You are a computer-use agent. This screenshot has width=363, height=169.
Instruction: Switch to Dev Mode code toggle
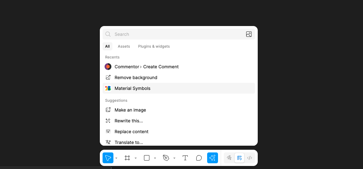coord(250,158)
